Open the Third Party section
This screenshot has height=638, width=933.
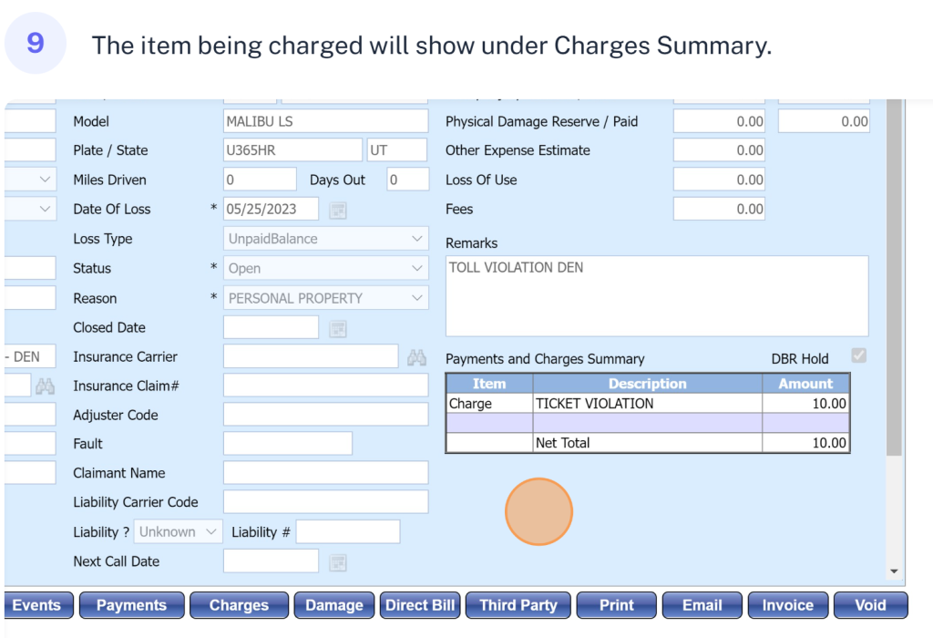518,605
